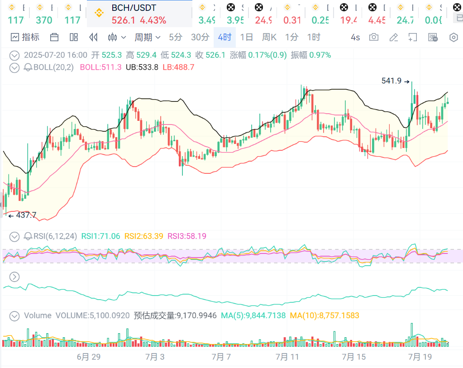Switch to the 1时 timeframe
Viewport: 463px width, 368px height.
(x=314, y=37)
